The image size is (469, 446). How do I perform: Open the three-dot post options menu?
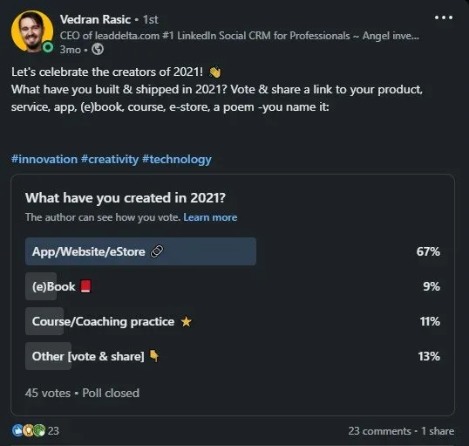444,17
